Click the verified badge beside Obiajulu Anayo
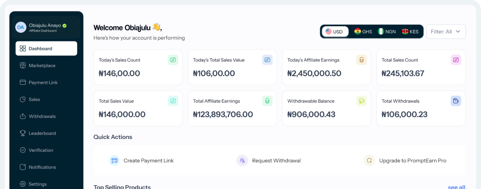Viewport: 481px width, 189px height. click(x=65, y=26)
